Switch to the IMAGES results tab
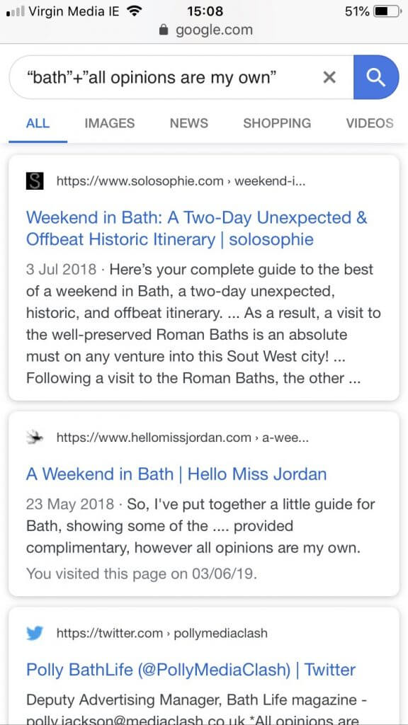The height and width of the screenshot is (725, 408). point(109,123)
